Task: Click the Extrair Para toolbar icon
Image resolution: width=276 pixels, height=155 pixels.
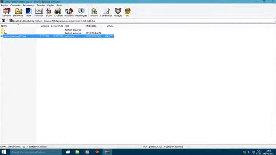Action: [x=18, y=12]
